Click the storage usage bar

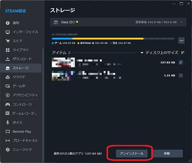tap(113, 39)
